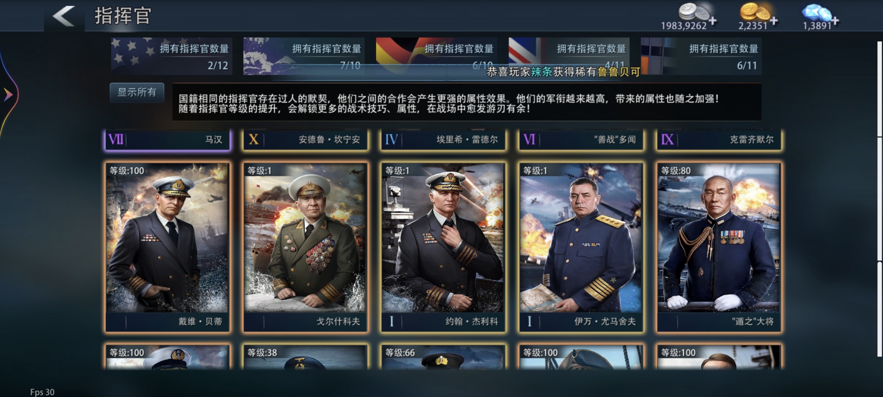Select the British flag commander tab
The image size is (883, 397).
pos(569,56)
